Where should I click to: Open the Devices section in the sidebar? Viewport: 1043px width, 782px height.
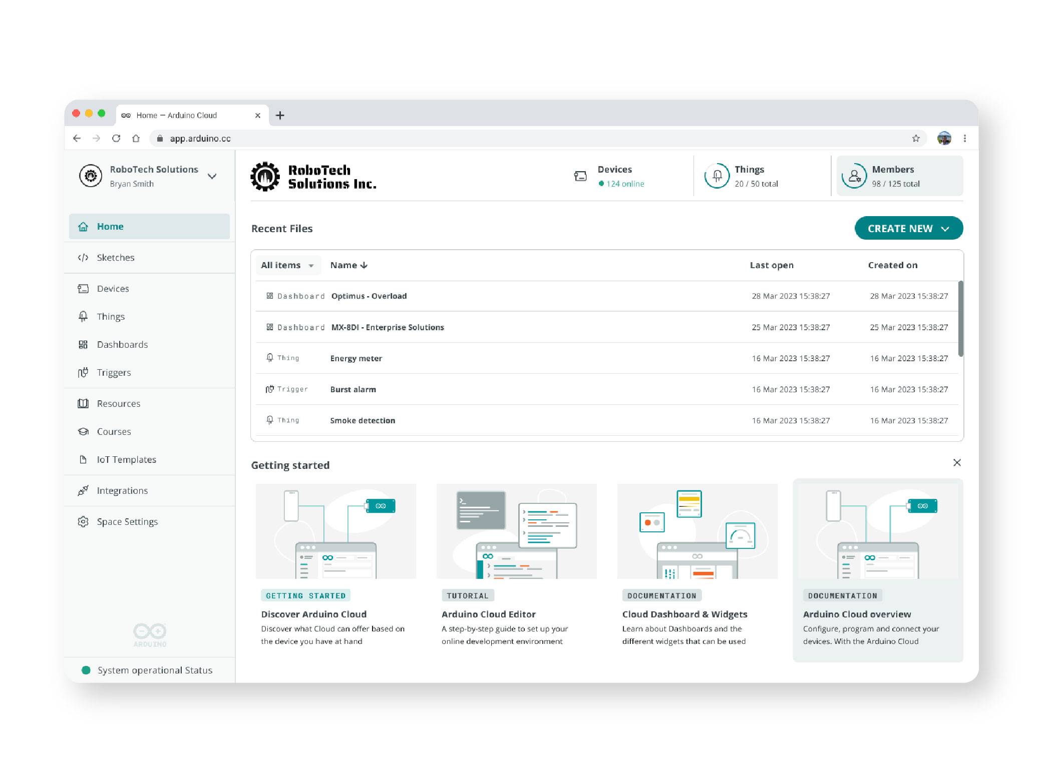coord(113,289)
